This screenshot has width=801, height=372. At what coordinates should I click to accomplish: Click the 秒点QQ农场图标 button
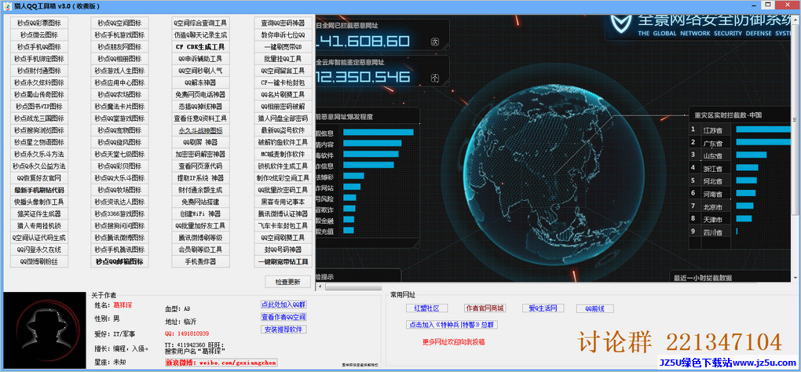(x=119, y=94)
